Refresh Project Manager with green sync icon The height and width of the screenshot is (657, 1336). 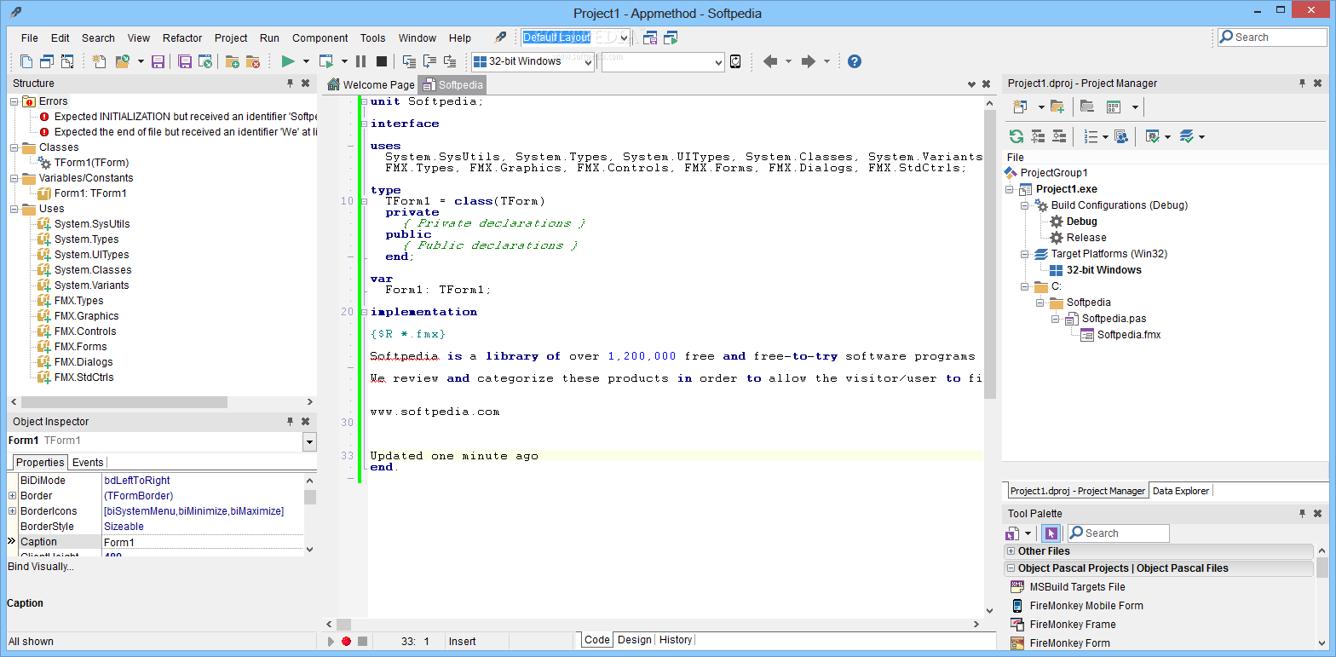point(1016,136)
